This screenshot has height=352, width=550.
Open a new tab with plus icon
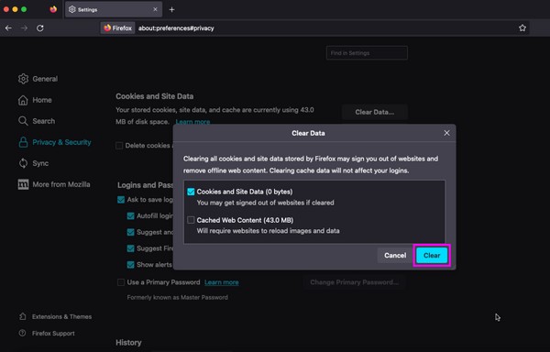pos(172,10)
